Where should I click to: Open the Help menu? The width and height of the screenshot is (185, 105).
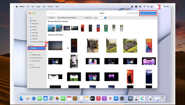click(57, 7)
